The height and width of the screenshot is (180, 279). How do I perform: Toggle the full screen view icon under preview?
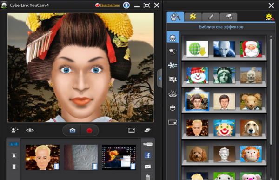132,130
